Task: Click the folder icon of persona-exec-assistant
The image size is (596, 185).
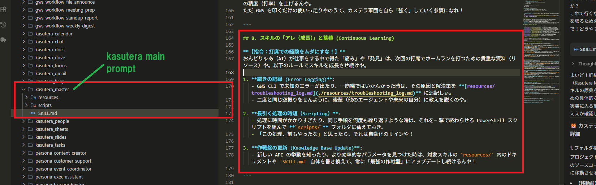Action: click(x=30, y=177)
